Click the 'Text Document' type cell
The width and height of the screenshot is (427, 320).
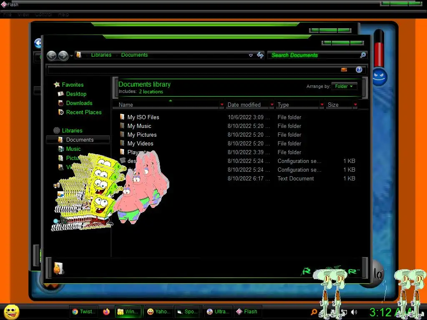[x=296, y=178]
